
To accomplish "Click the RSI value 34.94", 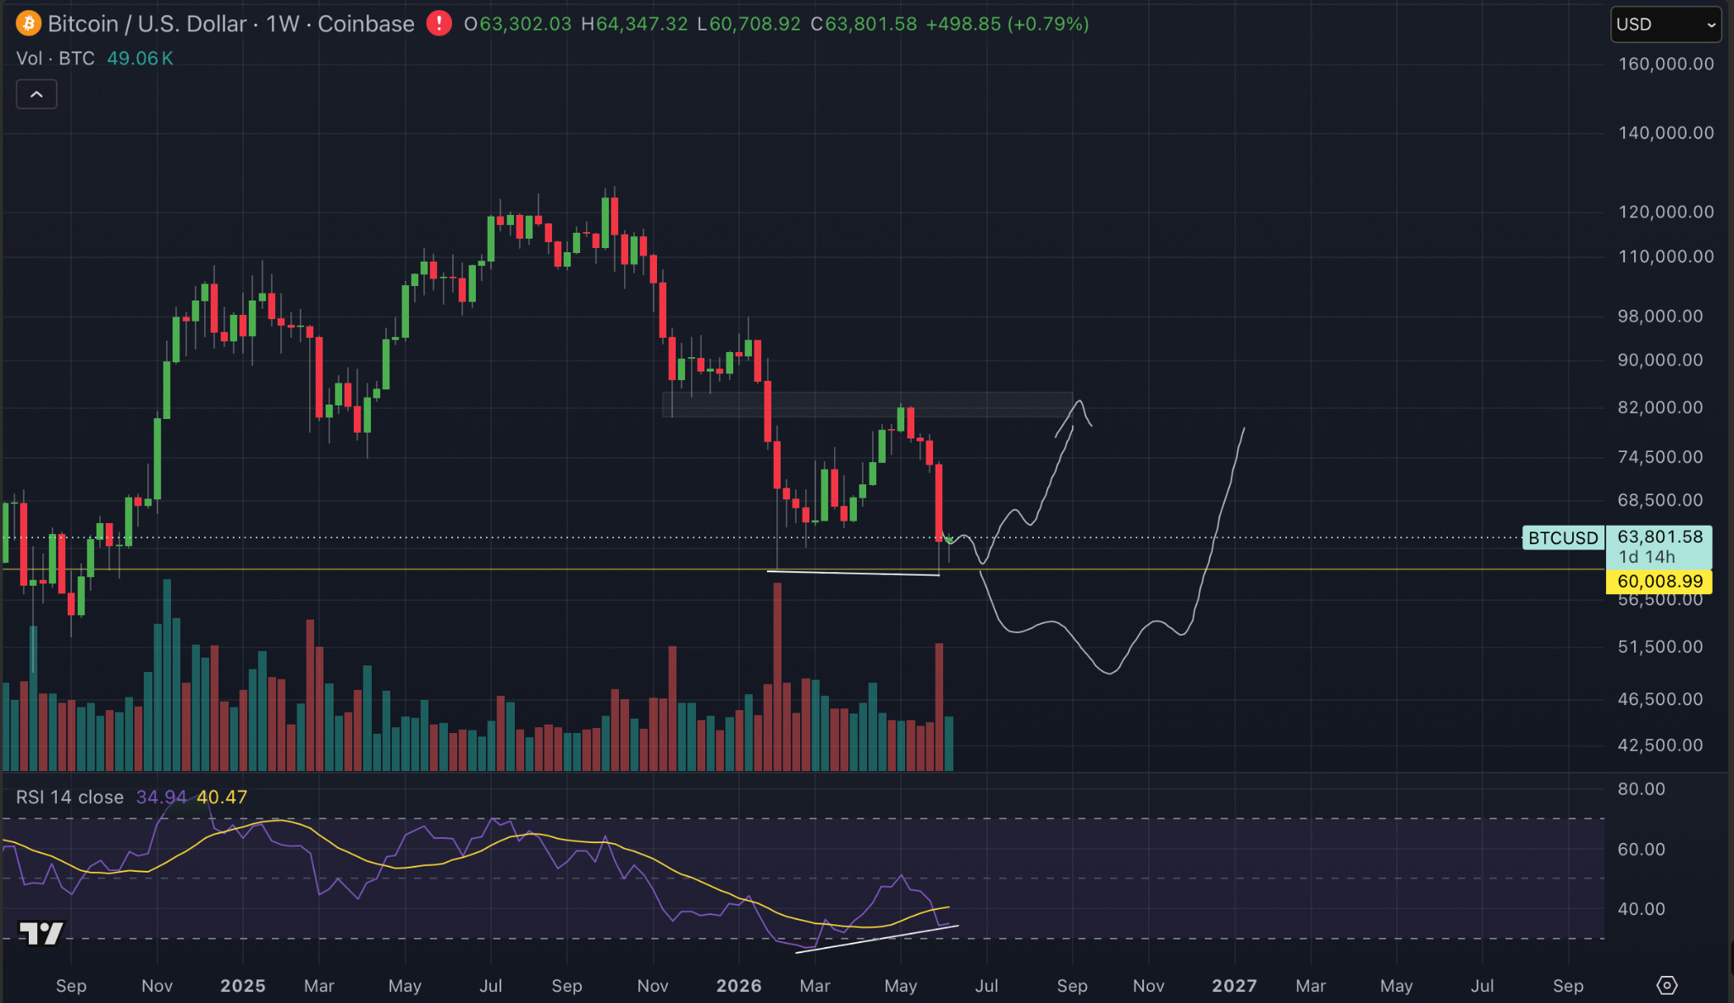I will pyautogui.click(x=161, y=797).
